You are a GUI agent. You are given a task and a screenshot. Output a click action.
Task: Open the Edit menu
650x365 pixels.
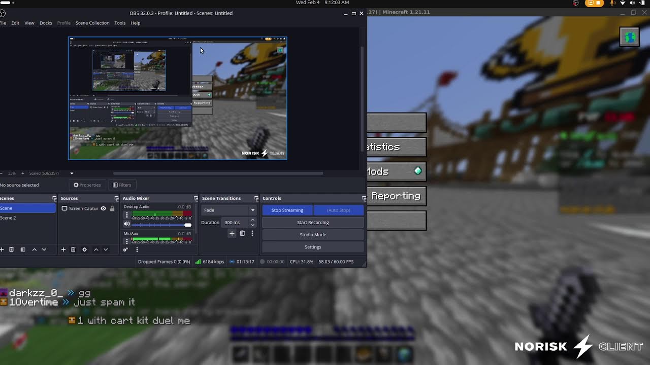15,23
